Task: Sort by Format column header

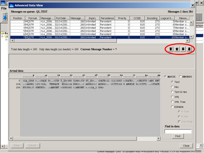Action: tap(33, 18)
